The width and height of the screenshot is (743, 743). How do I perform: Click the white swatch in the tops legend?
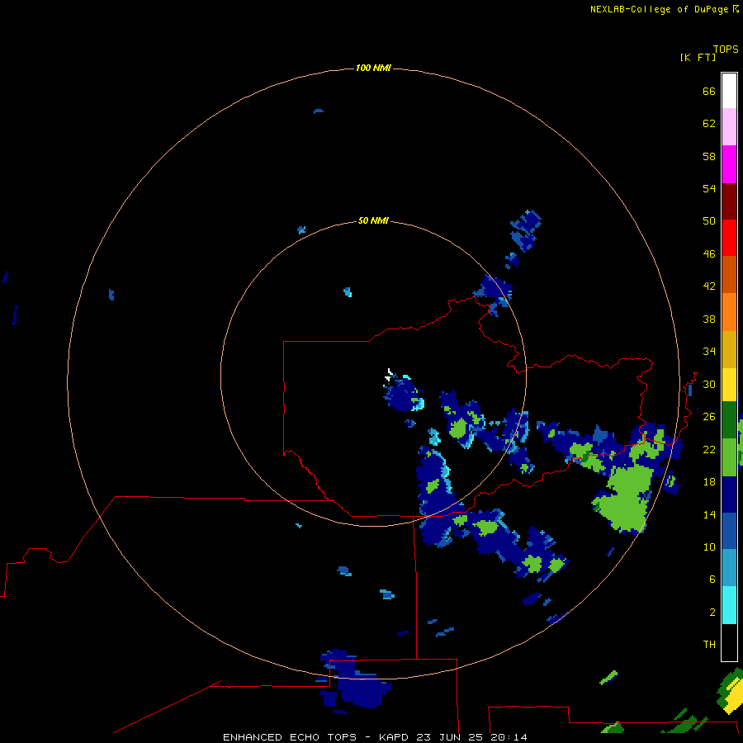729,91
